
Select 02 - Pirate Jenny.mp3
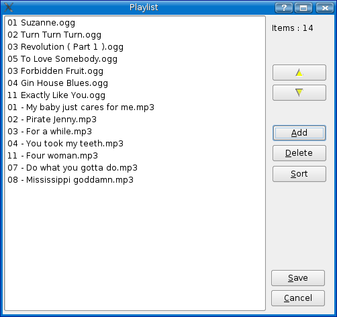[135, 120]
